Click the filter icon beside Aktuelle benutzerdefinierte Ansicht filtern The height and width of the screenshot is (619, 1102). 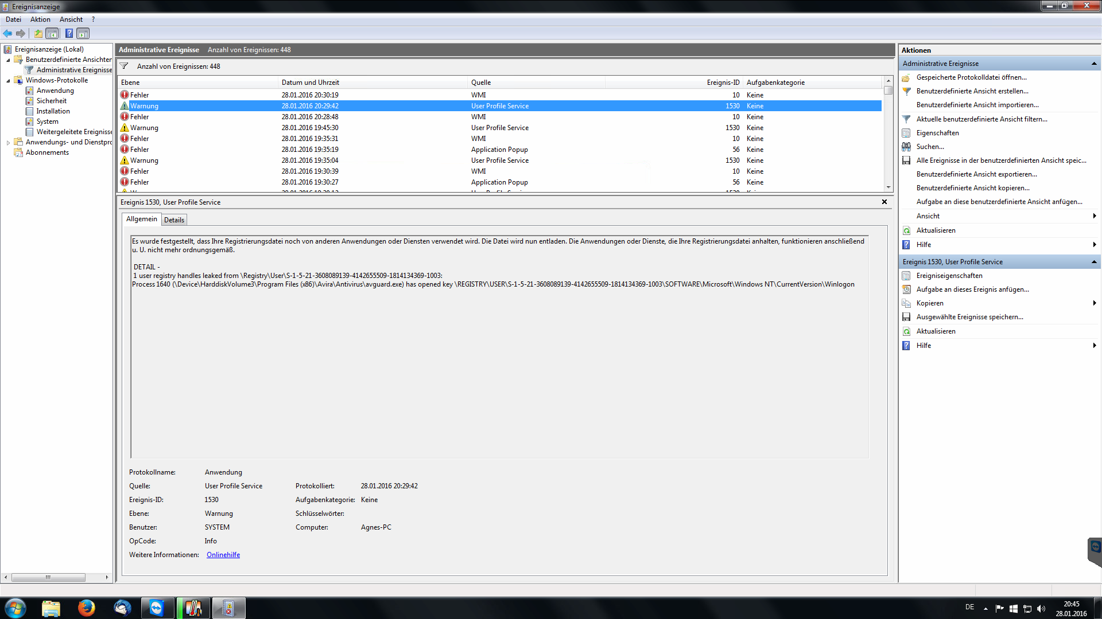click(x=906, y=119)
